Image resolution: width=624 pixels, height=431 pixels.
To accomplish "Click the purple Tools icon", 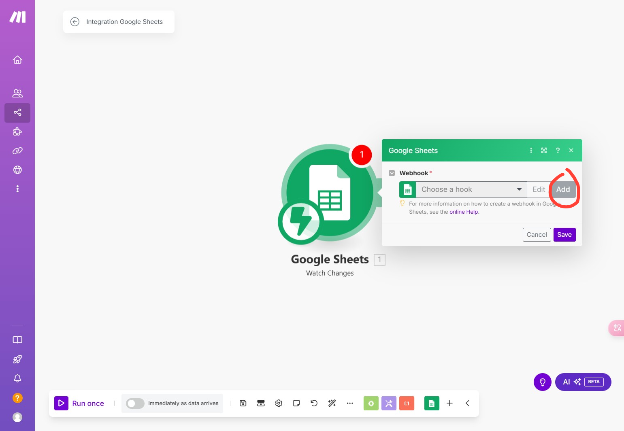I will [x=389, y=403].
